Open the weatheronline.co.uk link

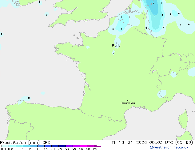click(169, 147)
